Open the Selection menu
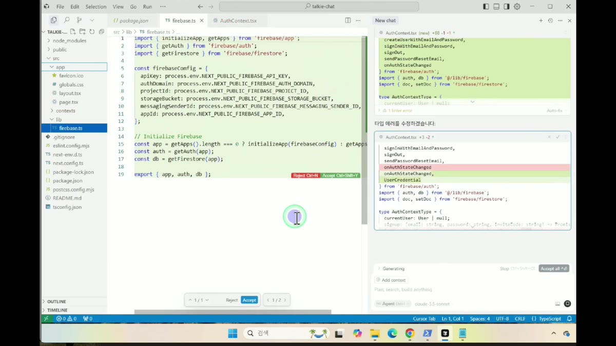The height and width of the screenshot is (346, 616). click(x=95, y=7)
